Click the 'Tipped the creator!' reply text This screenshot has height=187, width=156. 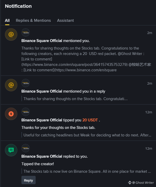tap(38, 164)
